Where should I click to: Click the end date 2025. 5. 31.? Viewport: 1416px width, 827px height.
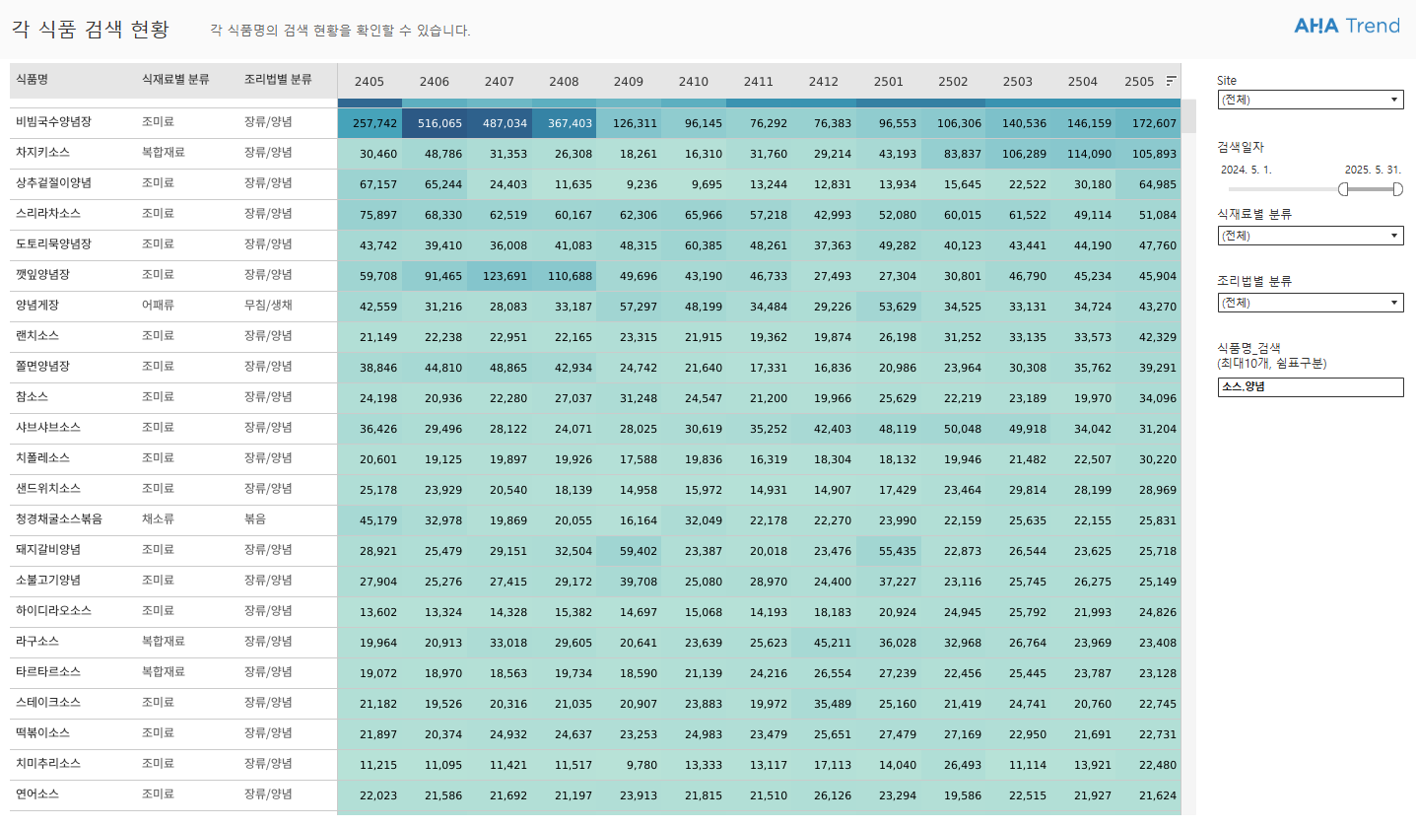pyautogui.click(x=1373, y=170)
